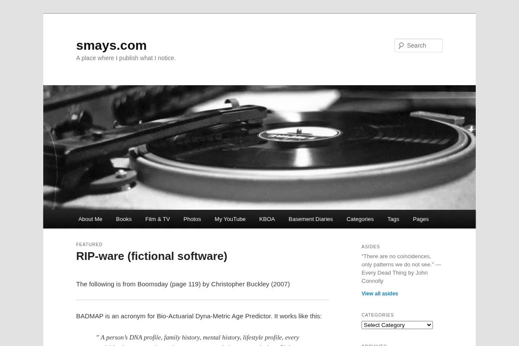Click the View all asides link
The height and width of the screenshot is (346, 519).
click(380, 294)
